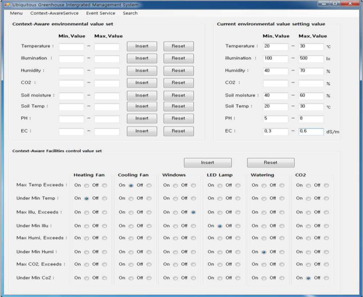The width and height of the screenshot is (363, 297).
Task: Select Cooling Fan Off for Max Temp Exceeds
Action: point(149,186)
